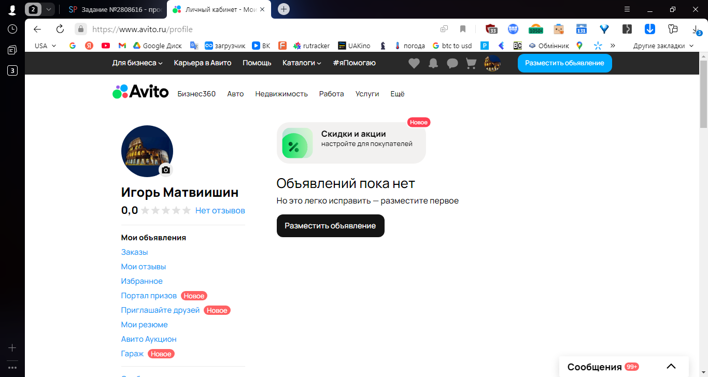Bookmark this page with the bookmark icon
This screenshot has height=377, width=708.
click(x=463, y=29)
